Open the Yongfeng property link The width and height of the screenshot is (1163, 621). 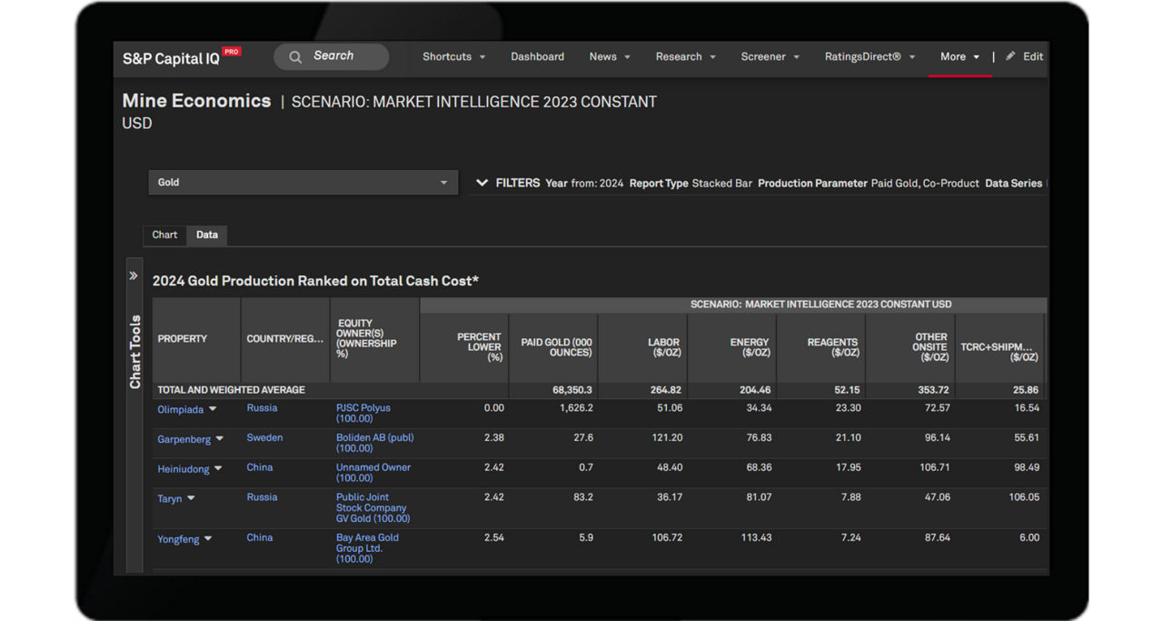178,539
